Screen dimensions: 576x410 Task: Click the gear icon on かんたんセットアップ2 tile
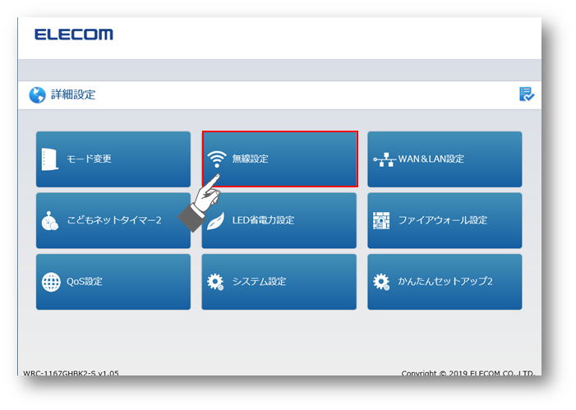(381, 282)
